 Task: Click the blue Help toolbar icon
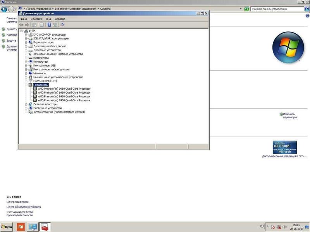[x=49, y=25]
